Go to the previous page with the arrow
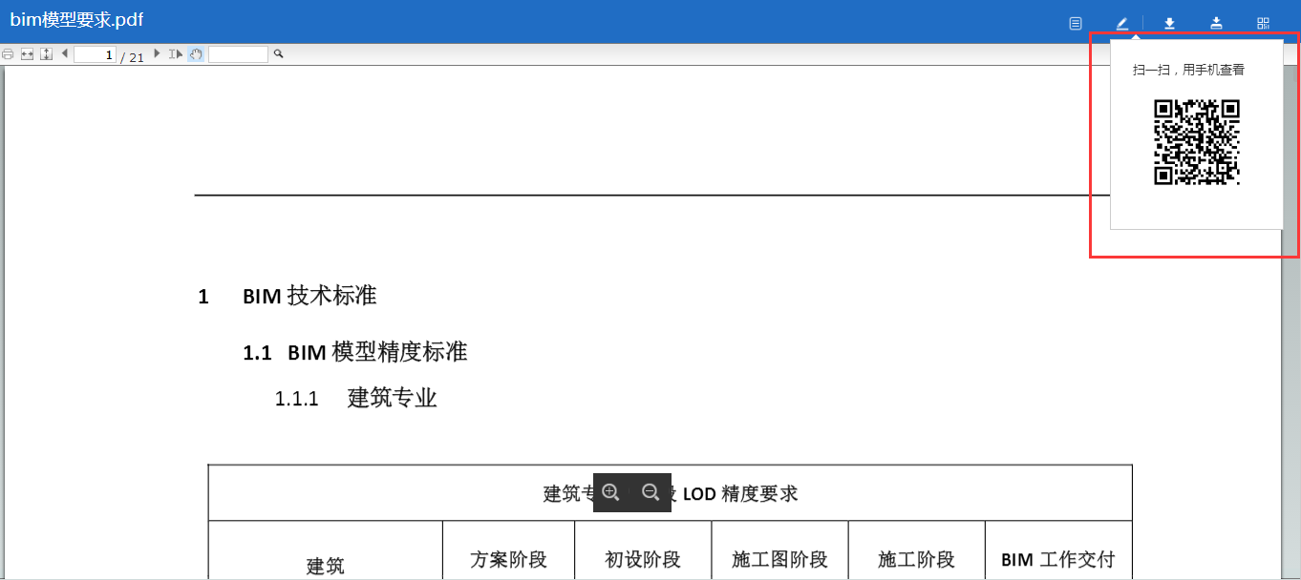This screenshot has width=1301, height=580. (65, 53)
